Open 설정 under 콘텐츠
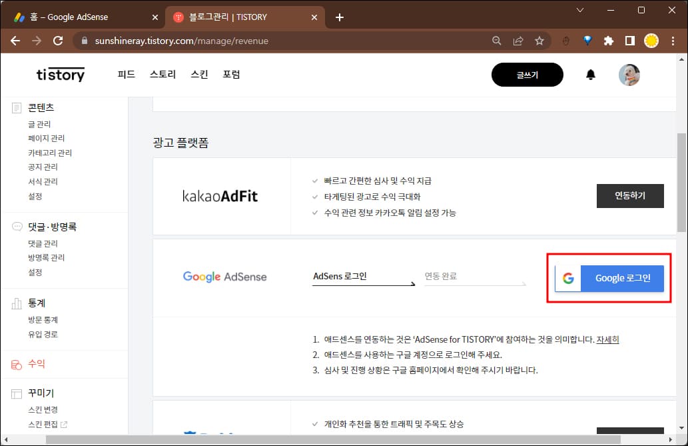The image size is (688, 446). [35, 197]
